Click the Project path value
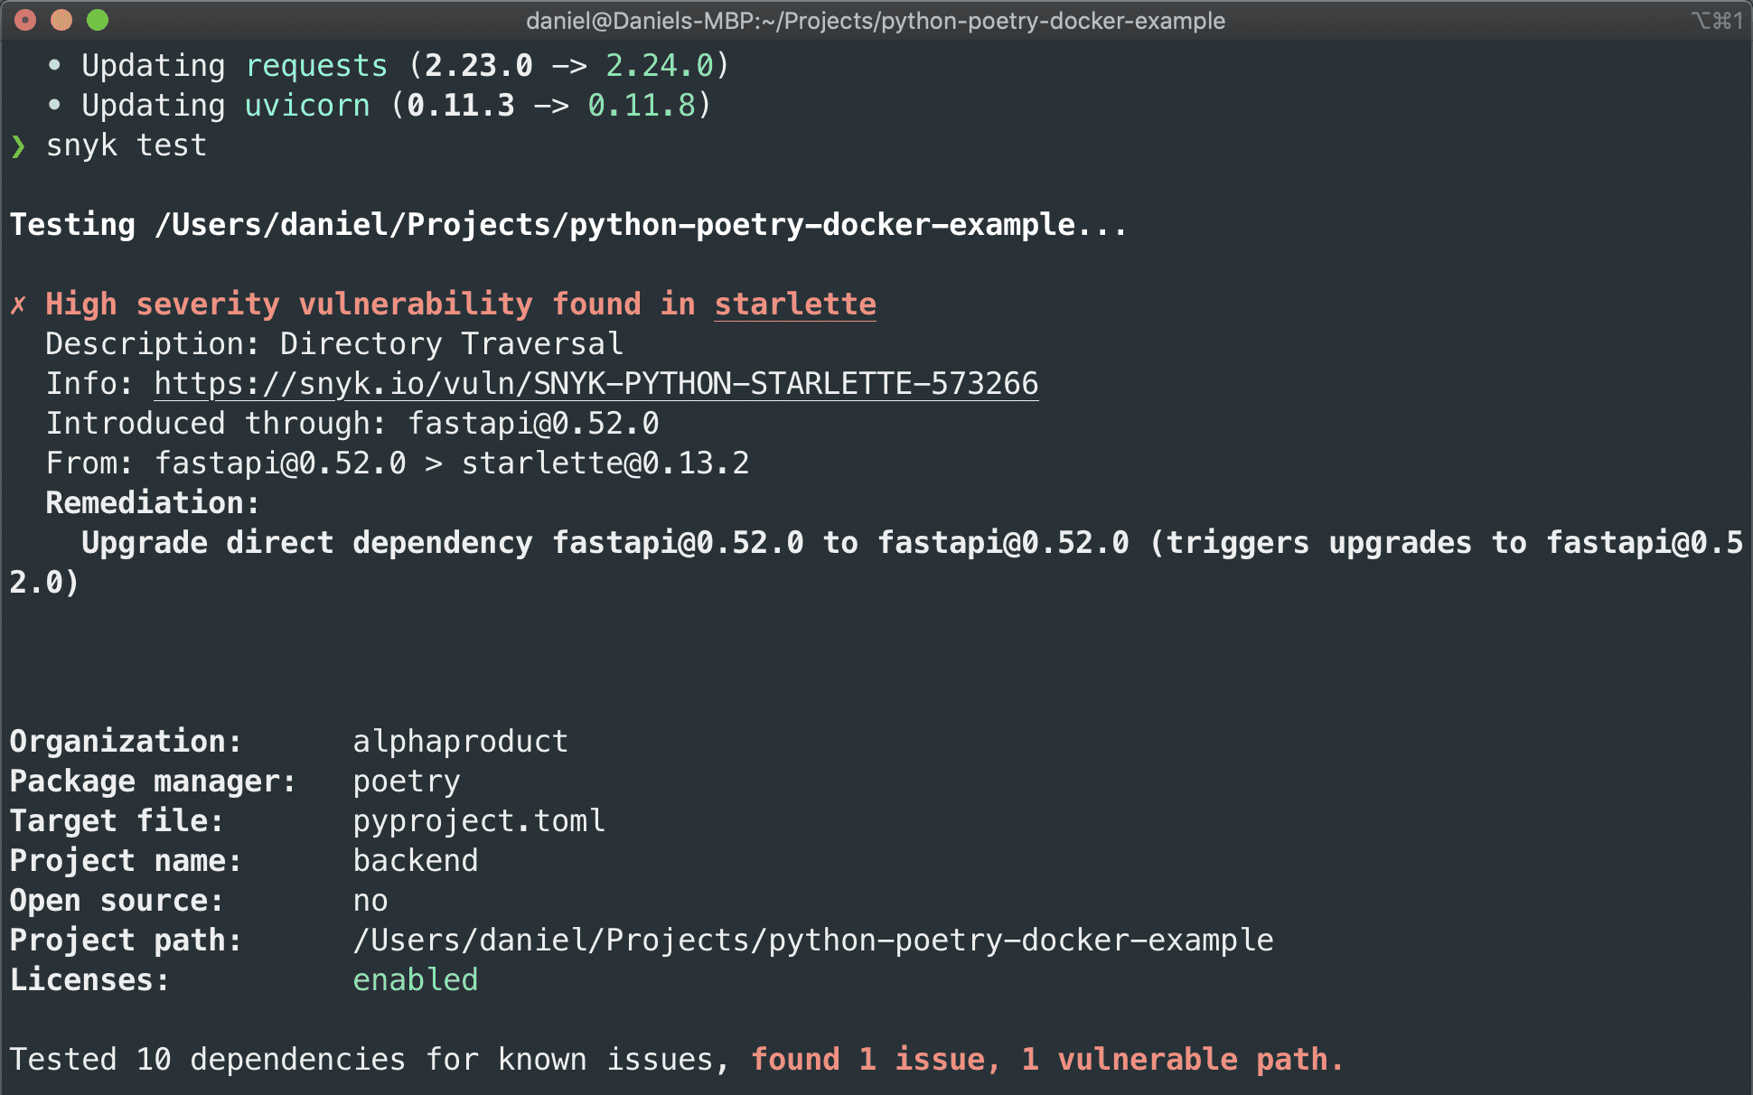 coord(813,941)
